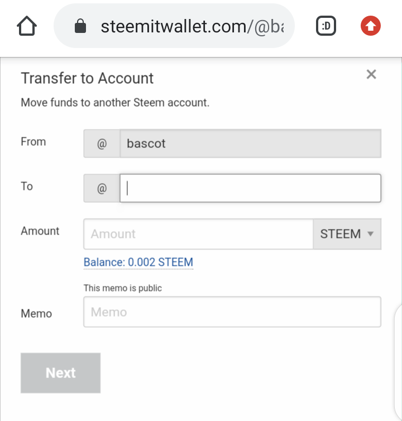Click the Memo label

[x=36, y=314]
